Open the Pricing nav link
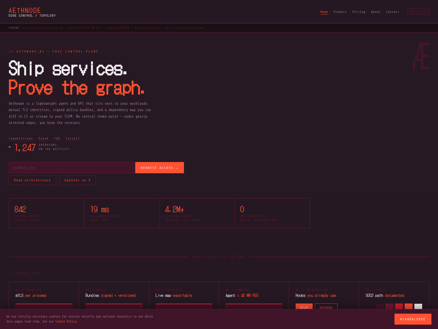The image size is (438, 329). 359,12
